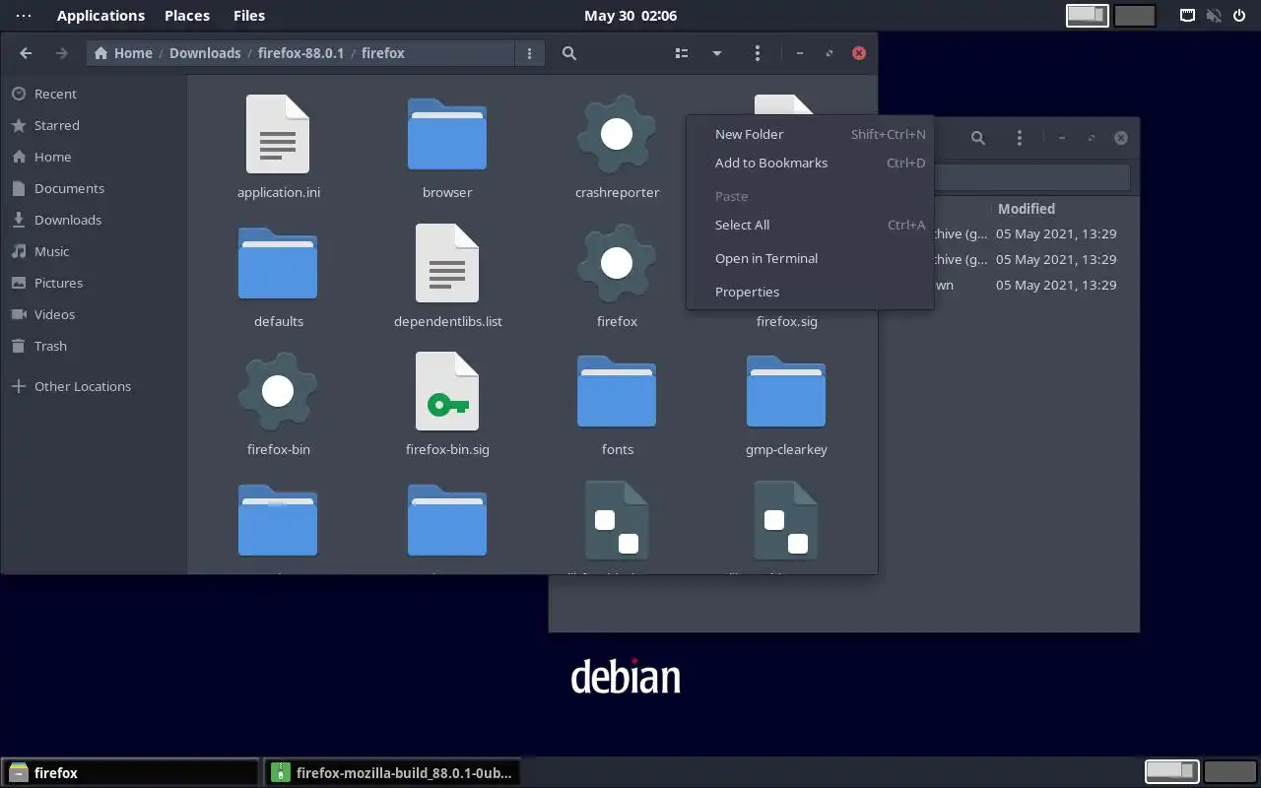Click the network icon in system tray

point(1188,16)
